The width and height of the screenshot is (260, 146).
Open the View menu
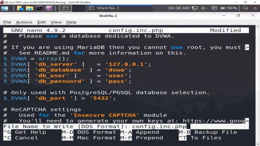(x=56, y=22)
